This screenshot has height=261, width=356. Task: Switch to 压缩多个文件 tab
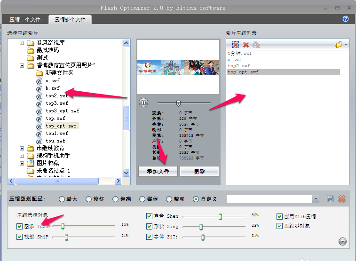pos(70,20)
